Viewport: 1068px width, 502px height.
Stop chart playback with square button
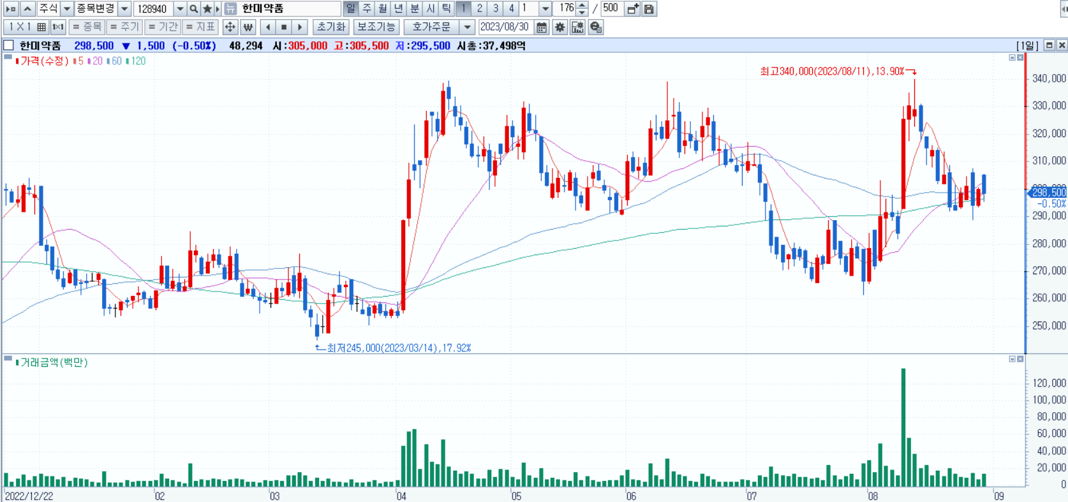coord(284,27)
